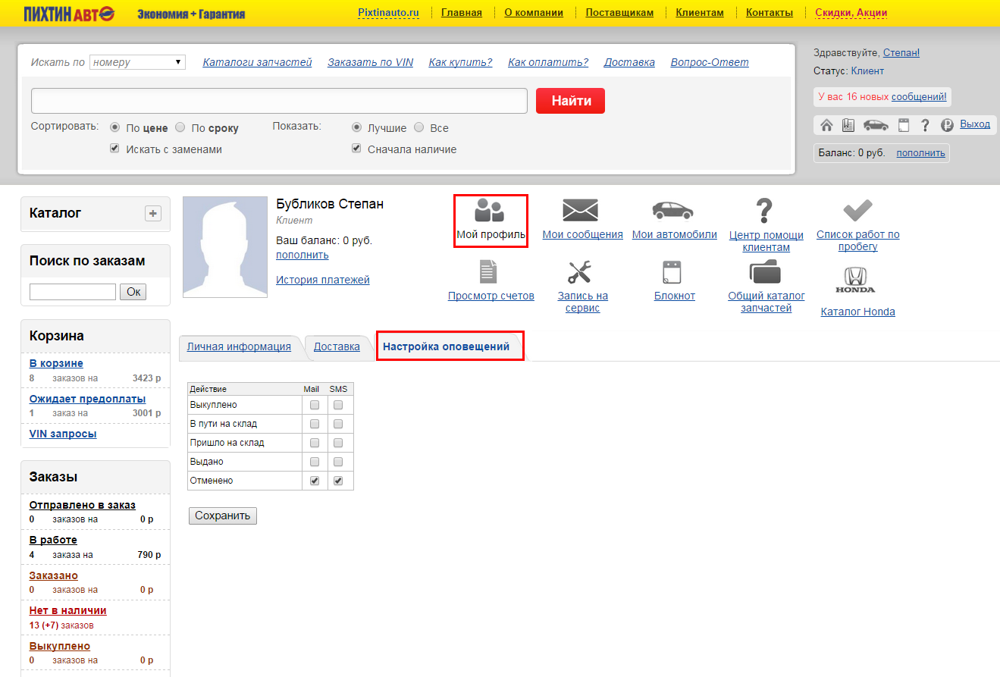
Task: Open Просмотр счетов document icon
Action: [487, 271]
